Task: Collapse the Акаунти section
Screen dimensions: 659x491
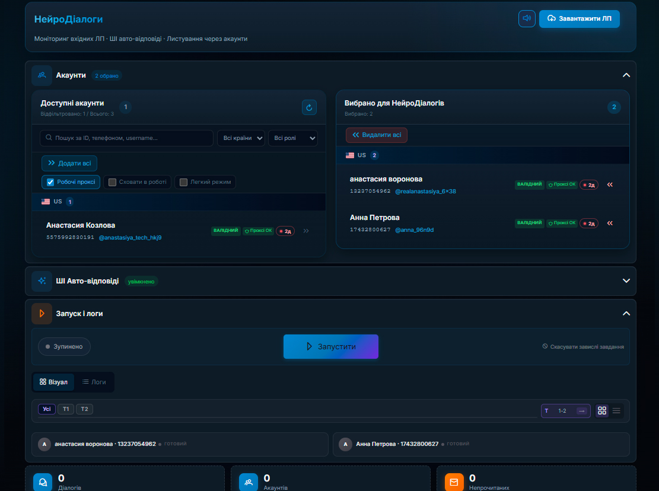Action: click(x=626, y=75)
